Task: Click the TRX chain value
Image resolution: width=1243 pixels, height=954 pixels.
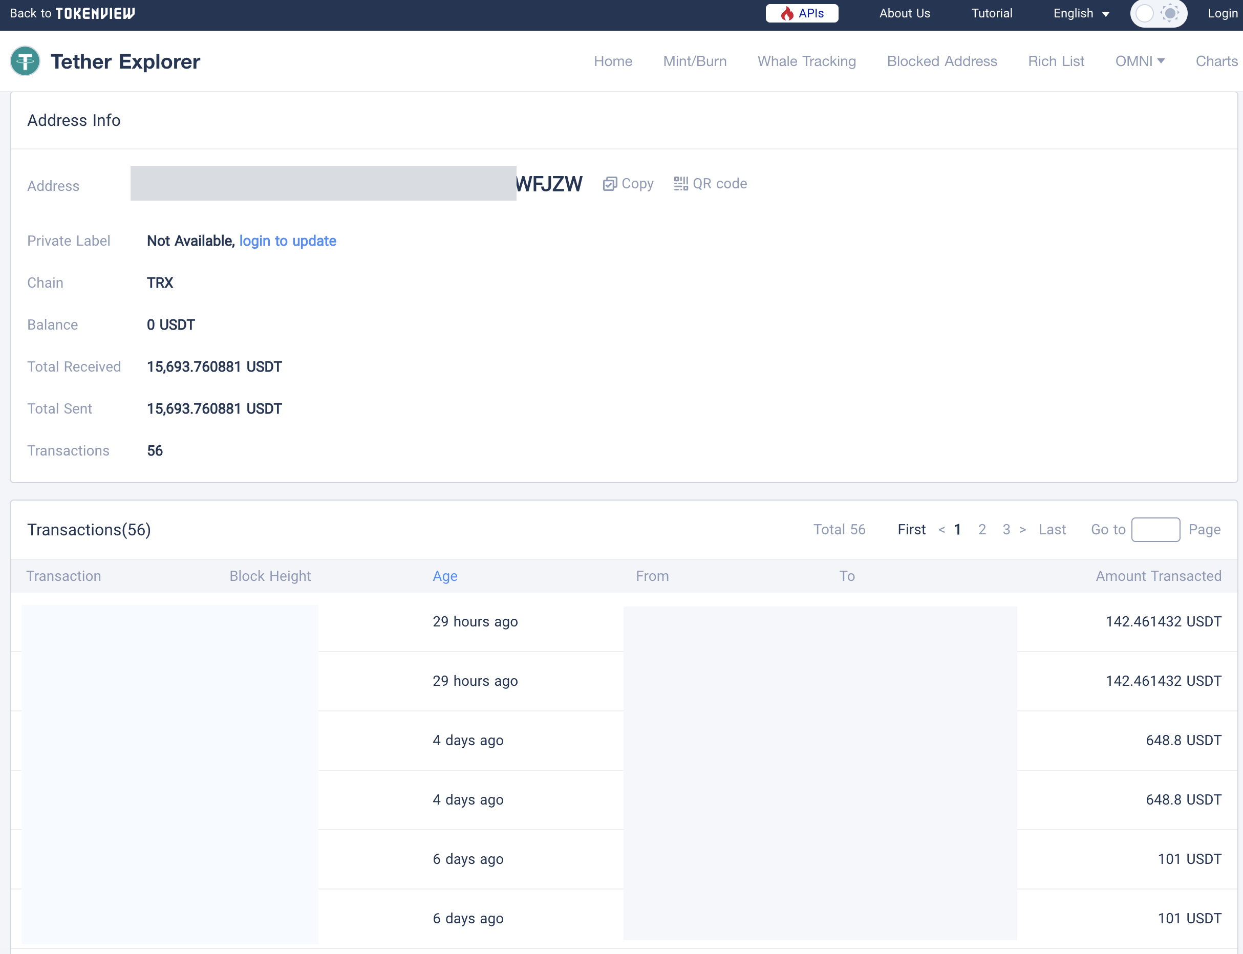Action: pos(160,283)
